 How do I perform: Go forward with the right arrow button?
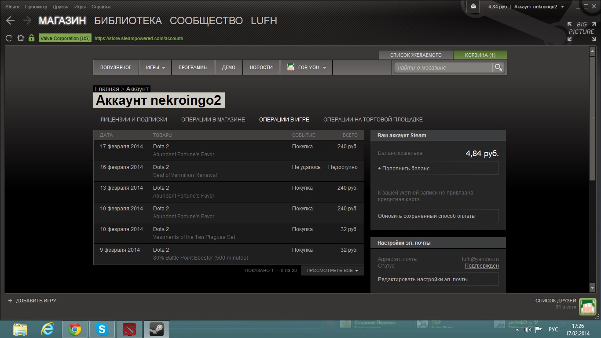tap(27, 21)
